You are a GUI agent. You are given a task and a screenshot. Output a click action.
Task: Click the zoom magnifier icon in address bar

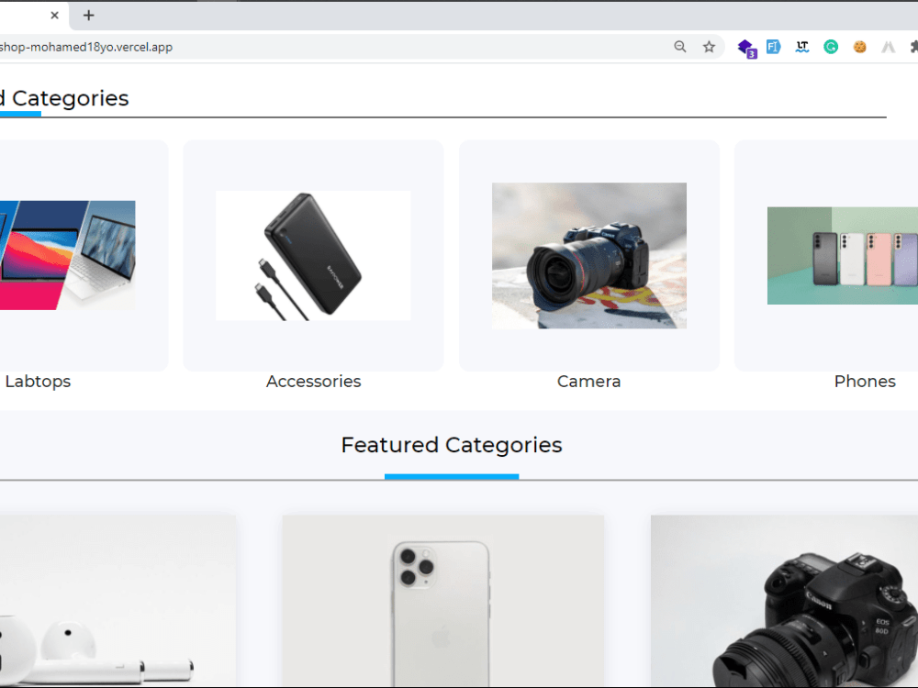click(679, 47)
